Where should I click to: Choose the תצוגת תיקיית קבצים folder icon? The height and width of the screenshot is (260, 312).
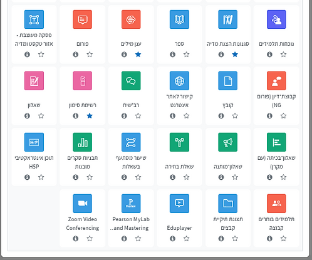tap(227, 204)
